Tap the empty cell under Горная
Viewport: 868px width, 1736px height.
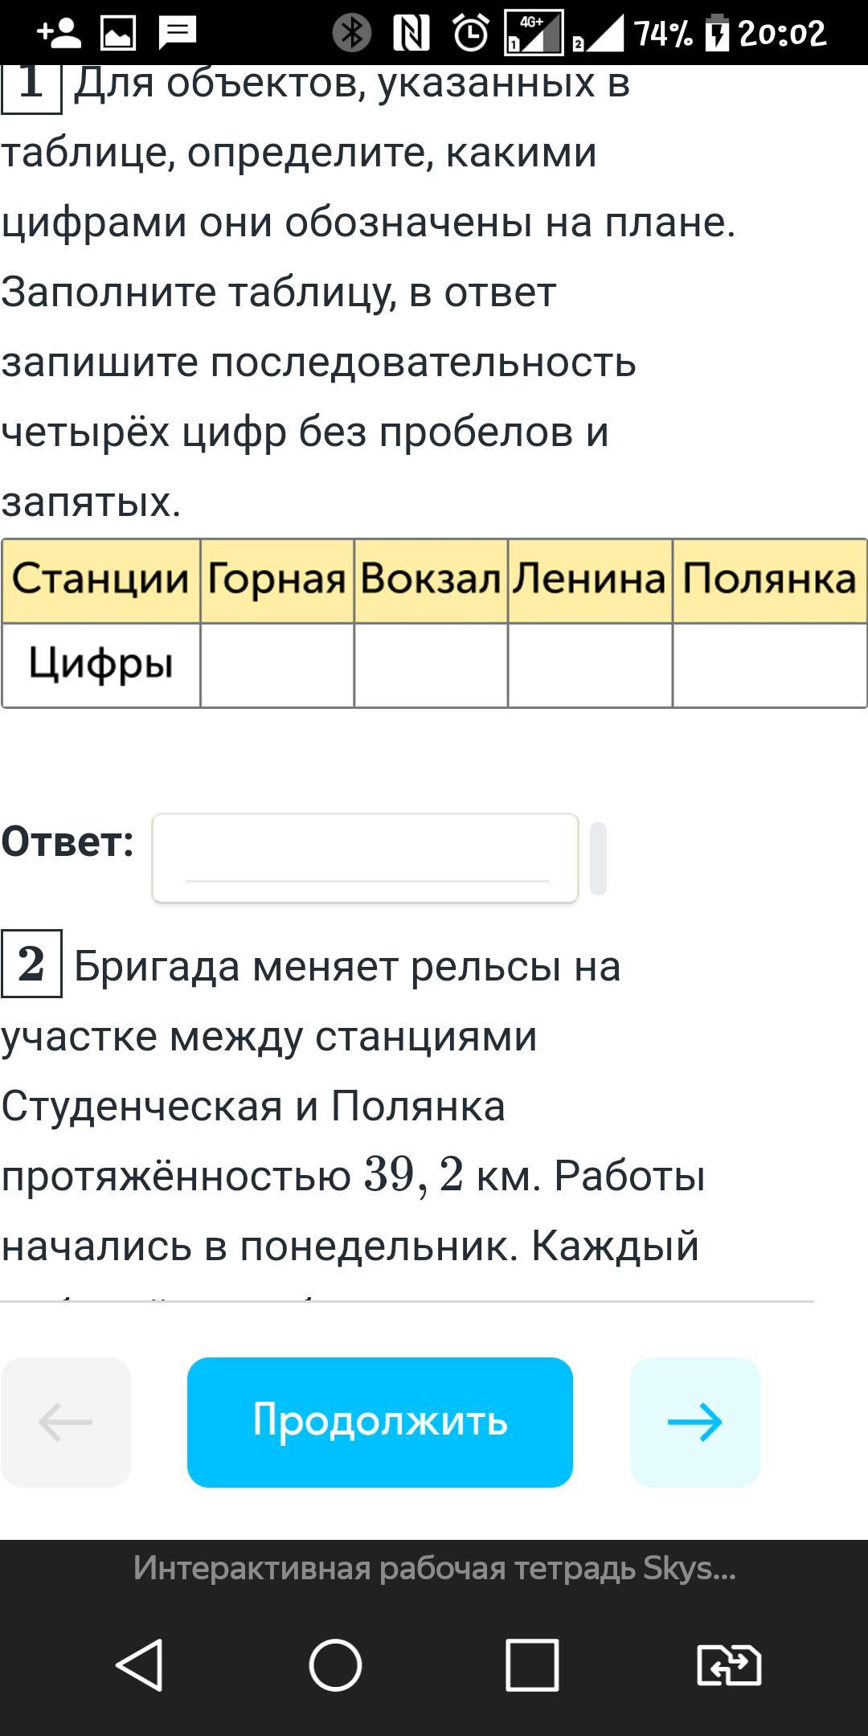pyautogui.click(x=277, y=665)
